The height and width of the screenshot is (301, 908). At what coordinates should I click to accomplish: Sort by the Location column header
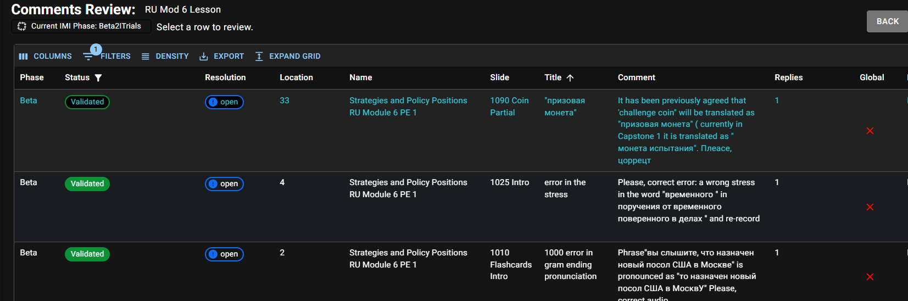click(296, 77)
